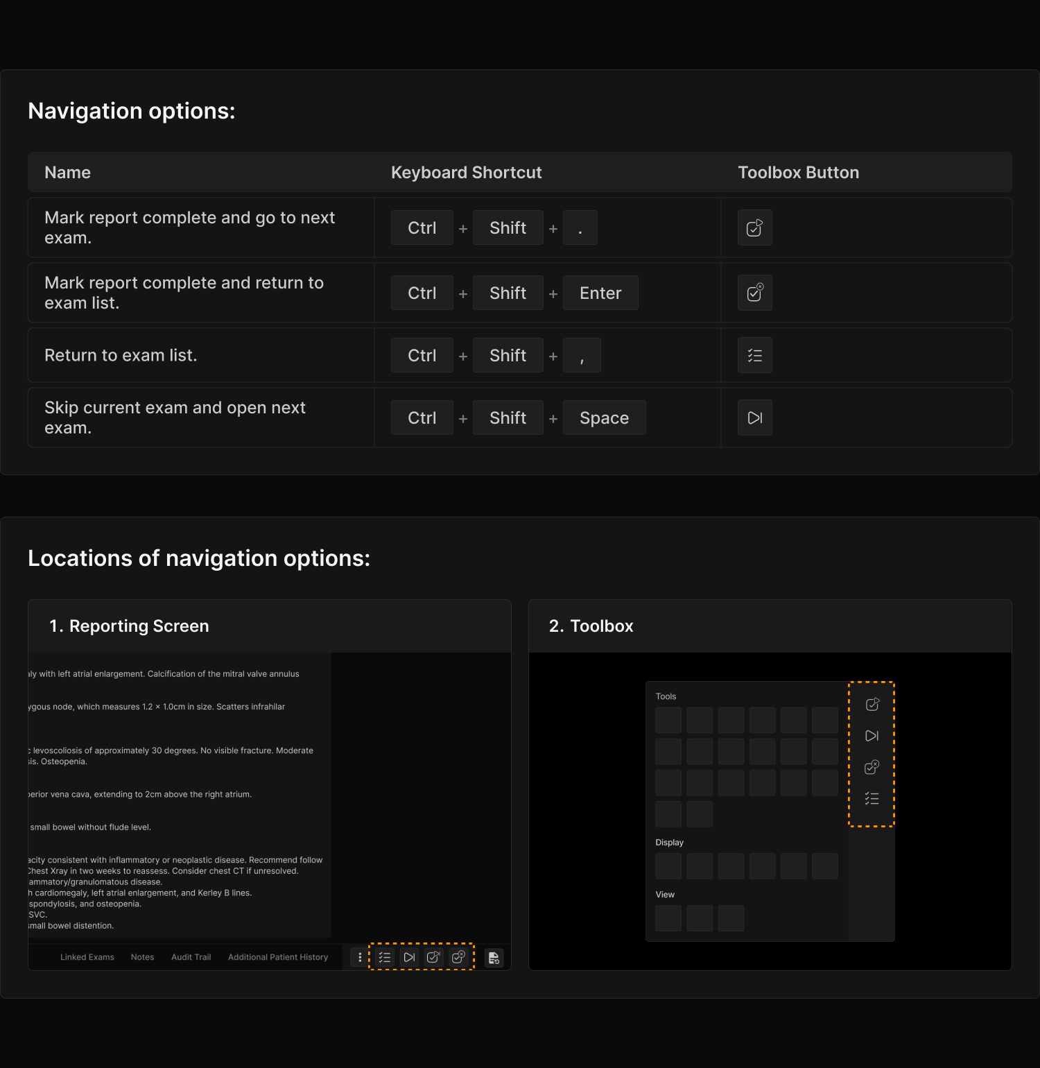This screenshot has height=1068, width=1040.
Task: Click complete-and-next icon in Reporting Screen bar
Action: pyautogui.click(x=433, y=957)
